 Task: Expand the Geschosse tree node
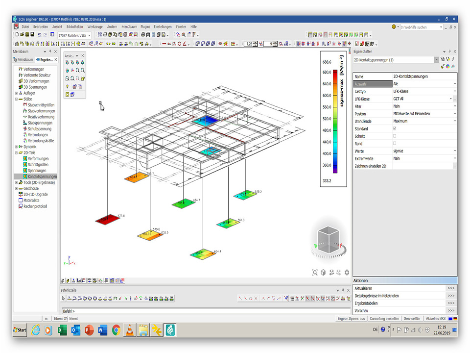[17, 188]
